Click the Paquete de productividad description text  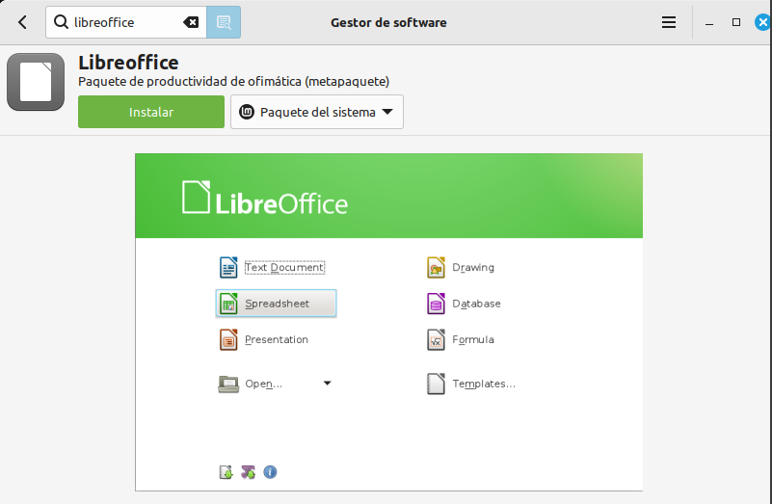tap(234, 81)
